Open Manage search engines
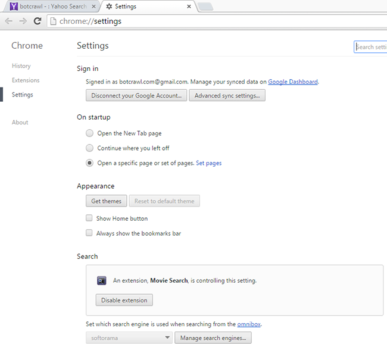The width and height of the screenshot is (387, 344). coord(213,337)
